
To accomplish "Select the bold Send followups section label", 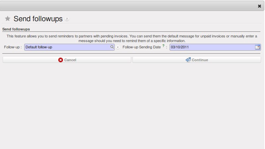I will [x=16, y=29].
